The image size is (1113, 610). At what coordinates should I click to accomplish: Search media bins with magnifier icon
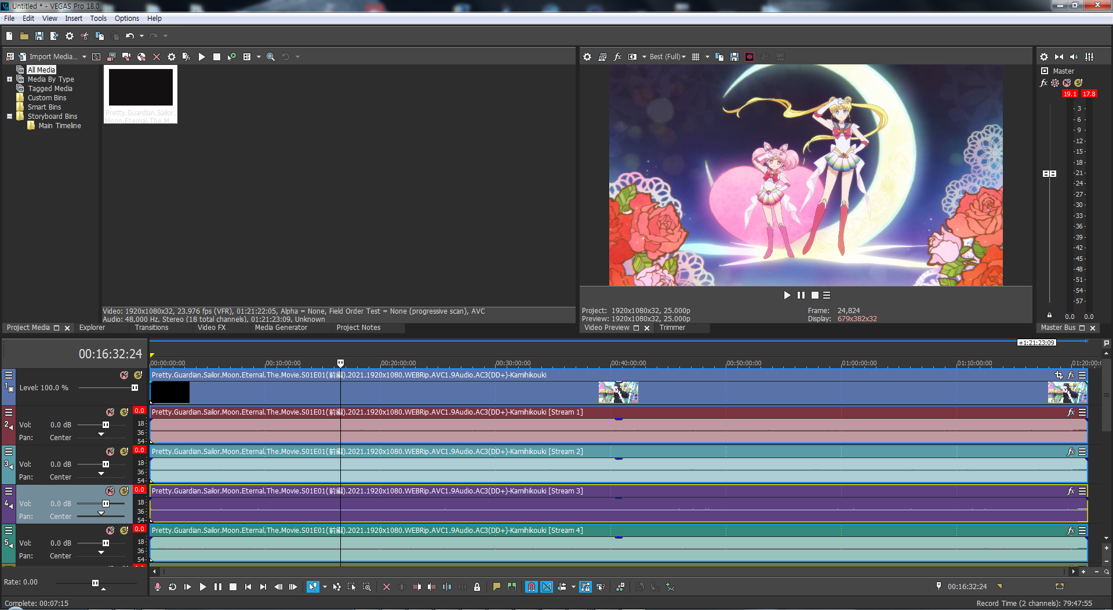point(271,57)
